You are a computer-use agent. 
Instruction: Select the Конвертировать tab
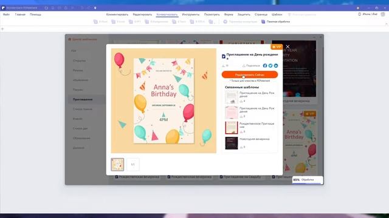click(167, 15)
